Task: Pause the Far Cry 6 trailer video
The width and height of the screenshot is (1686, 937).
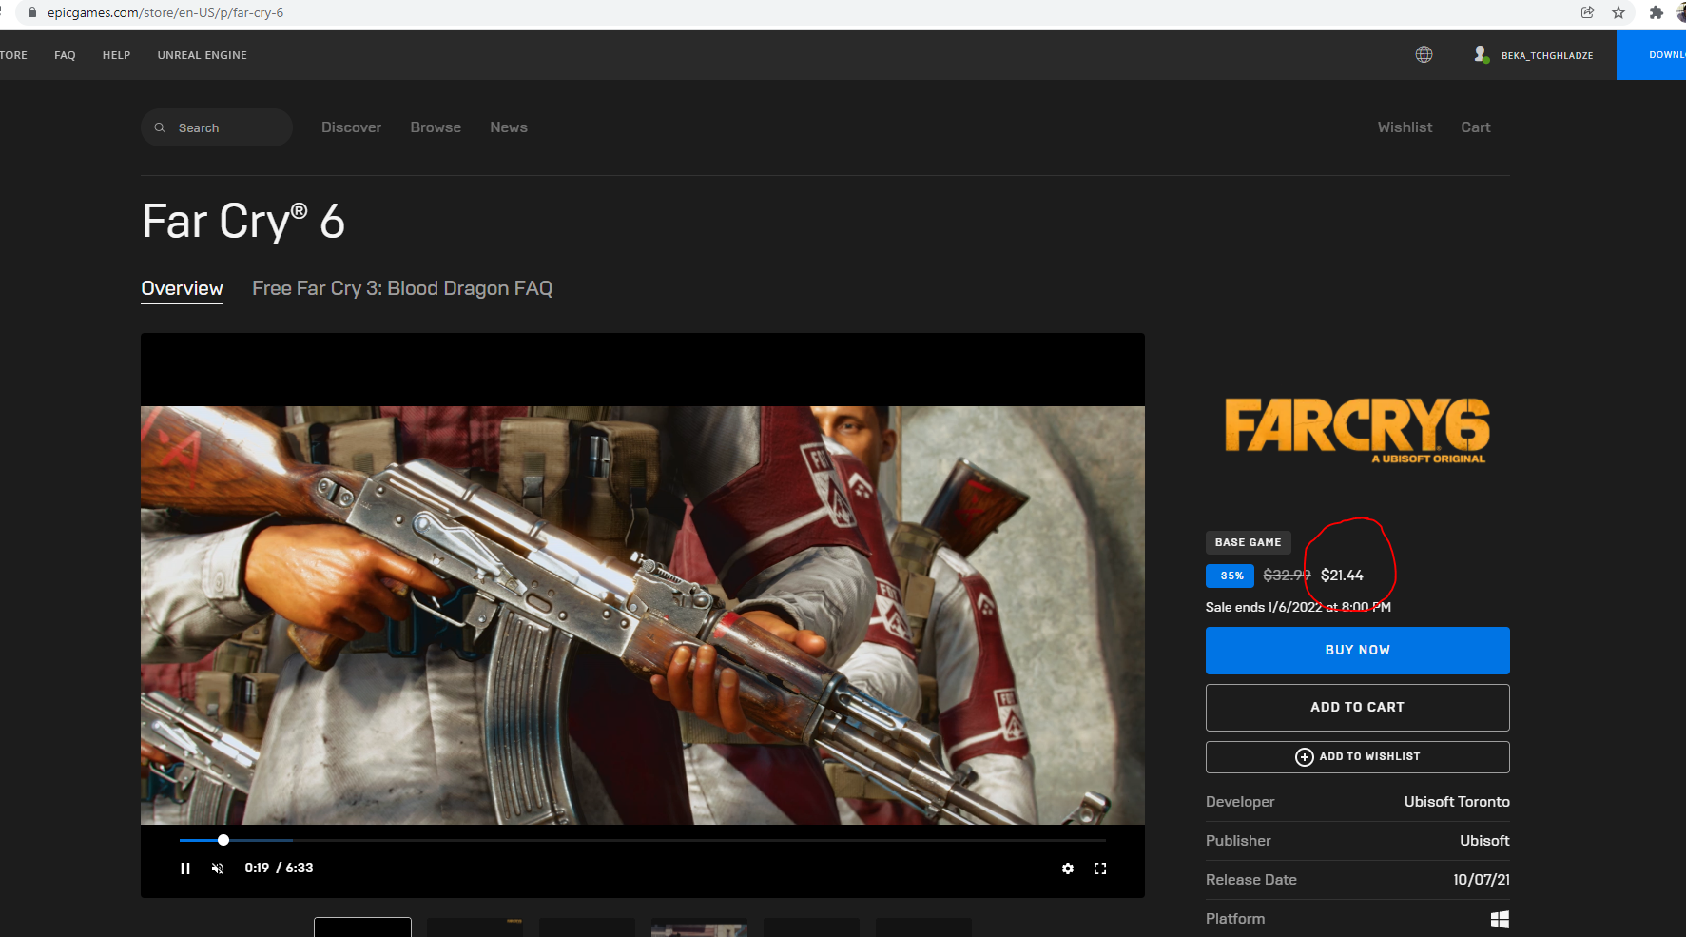Action: coord(185,869)
